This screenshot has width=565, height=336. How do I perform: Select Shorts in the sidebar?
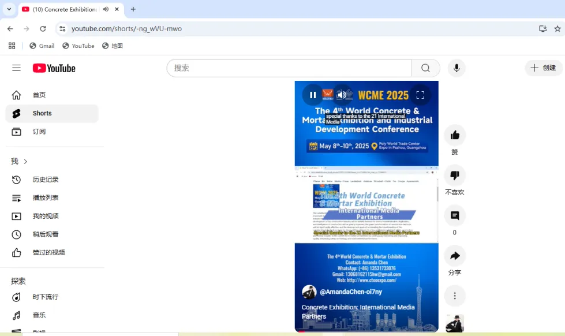pos(52,114)
